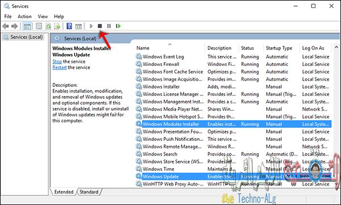Sort by the Status column header
Image resolution: width=341 pixels, height=205 pixels.
251,48
